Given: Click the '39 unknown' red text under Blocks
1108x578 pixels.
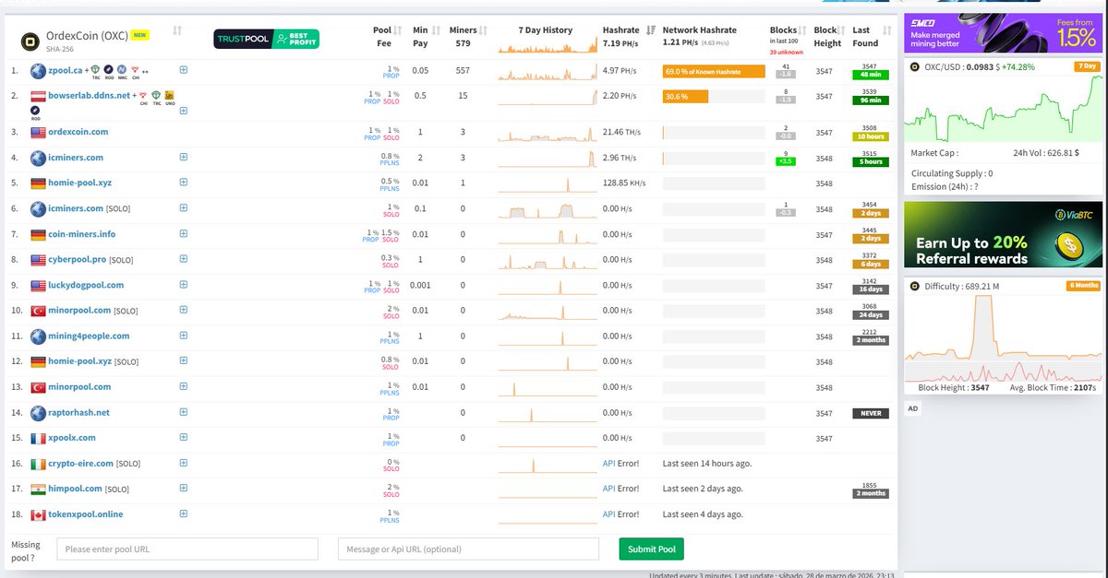Looking at the screenshot, I should coord(788,52).
